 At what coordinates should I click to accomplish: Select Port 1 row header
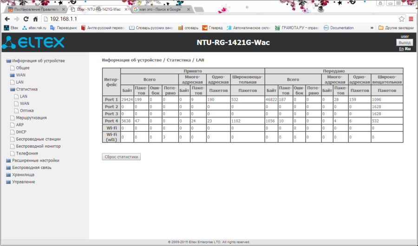point(111,99)
